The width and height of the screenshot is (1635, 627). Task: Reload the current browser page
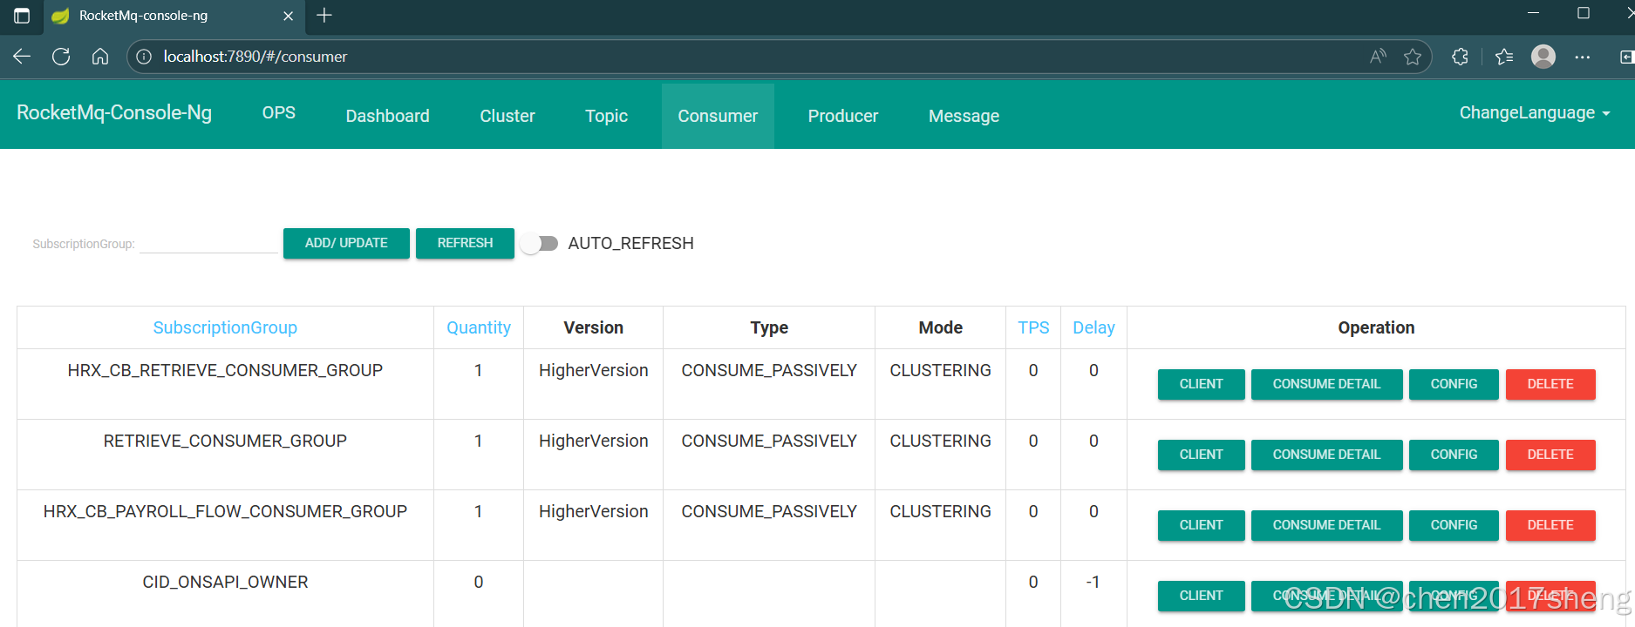[61, 57]
